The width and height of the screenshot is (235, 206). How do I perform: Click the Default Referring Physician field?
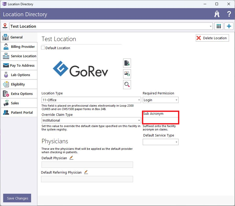87,179
